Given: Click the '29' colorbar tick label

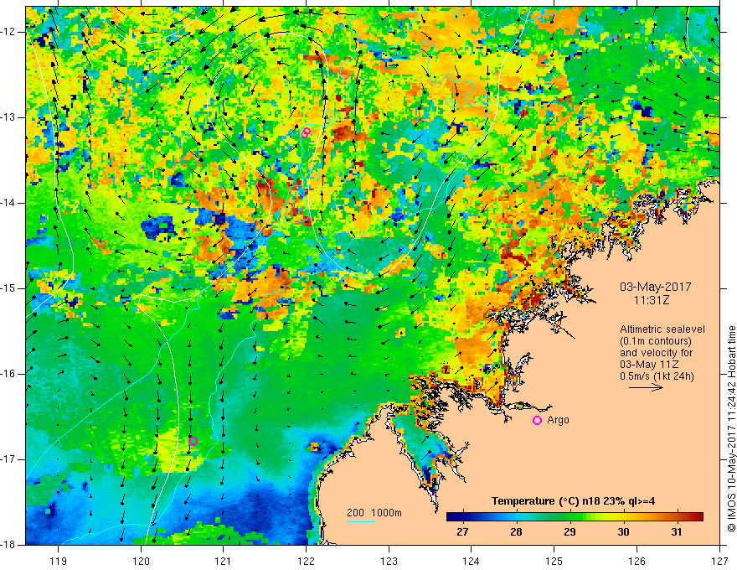Looking at the screenshot, I should [x=569, y=532].
